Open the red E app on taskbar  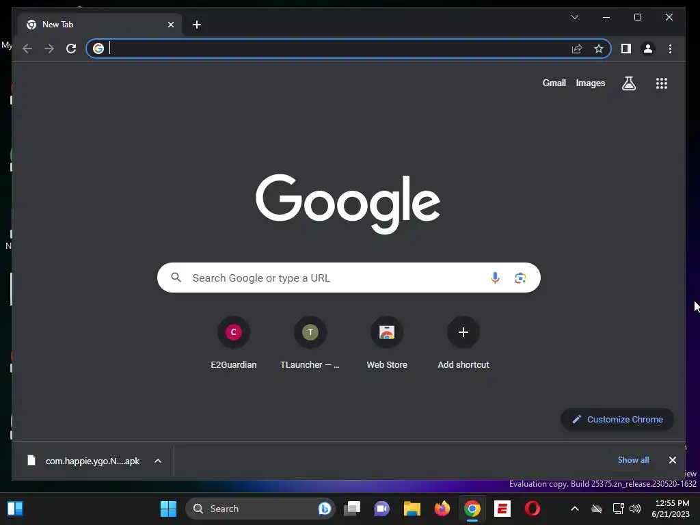(502, 509)
